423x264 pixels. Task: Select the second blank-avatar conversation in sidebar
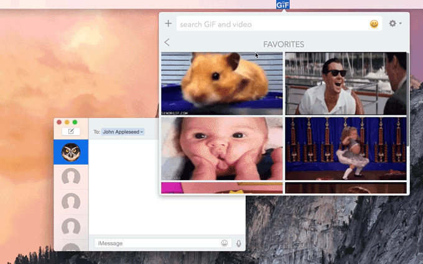pos(71,203)
